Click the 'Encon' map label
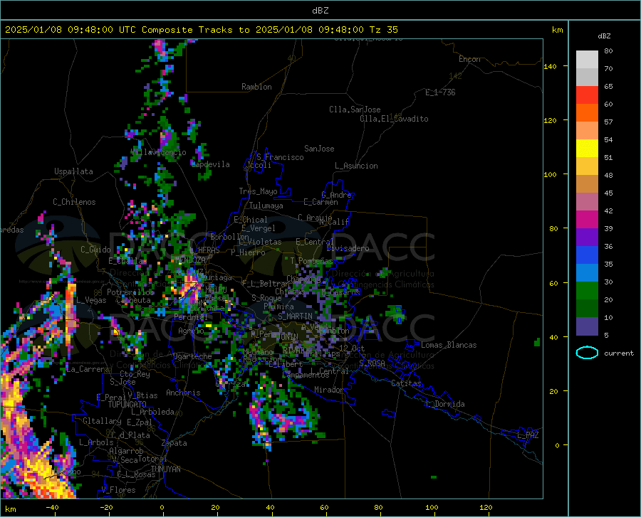The image size is (641, 517). click(x=469, y=59)
